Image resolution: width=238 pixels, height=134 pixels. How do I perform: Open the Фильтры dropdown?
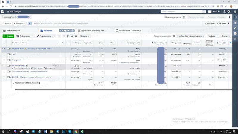(19, 24)
